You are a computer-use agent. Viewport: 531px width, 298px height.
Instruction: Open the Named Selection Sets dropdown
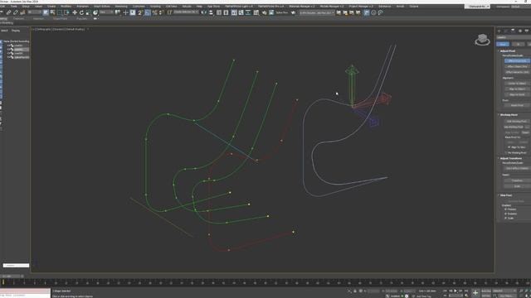click(x=185, y=12)
